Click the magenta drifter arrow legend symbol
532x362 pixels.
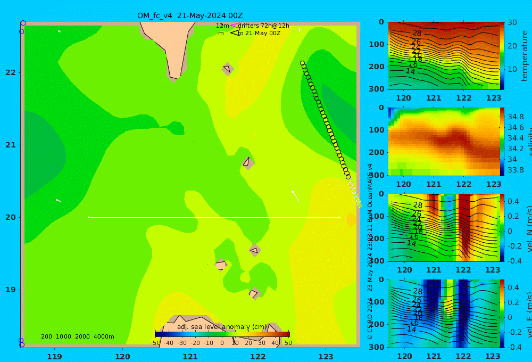(x=235, y=25)
